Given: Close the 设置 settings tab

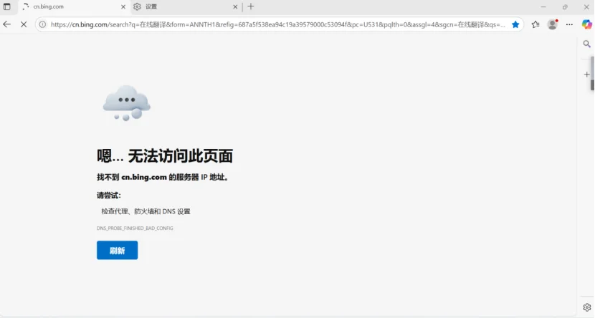Looking at the screenshot, I should (x=235, y=7).
